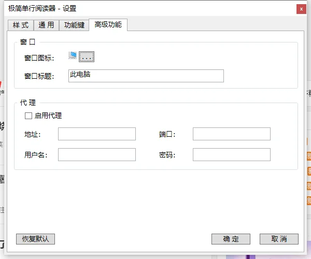Click the 端口 input field
This screenshot has height=259, width=311.
coord(232,134)
